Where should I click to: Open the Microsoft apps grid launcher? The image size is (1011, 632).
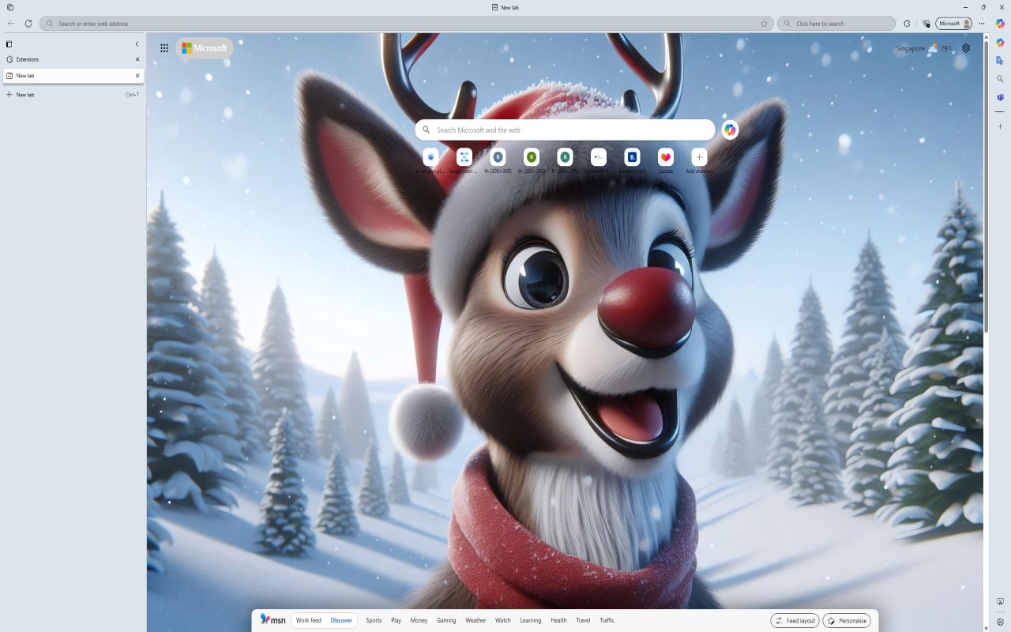[164, 48]
